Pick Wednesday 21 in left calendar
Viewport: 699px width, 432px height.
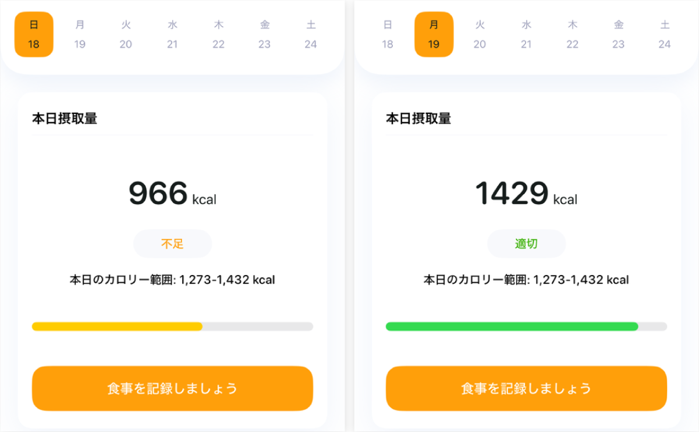[172, 34]
